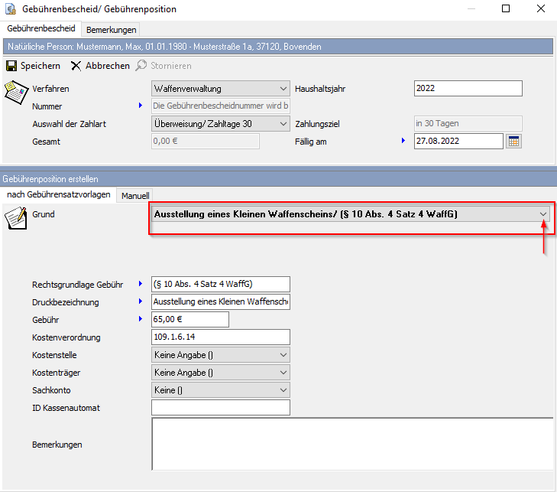Click the blue arrow next to Nummer

141,106
